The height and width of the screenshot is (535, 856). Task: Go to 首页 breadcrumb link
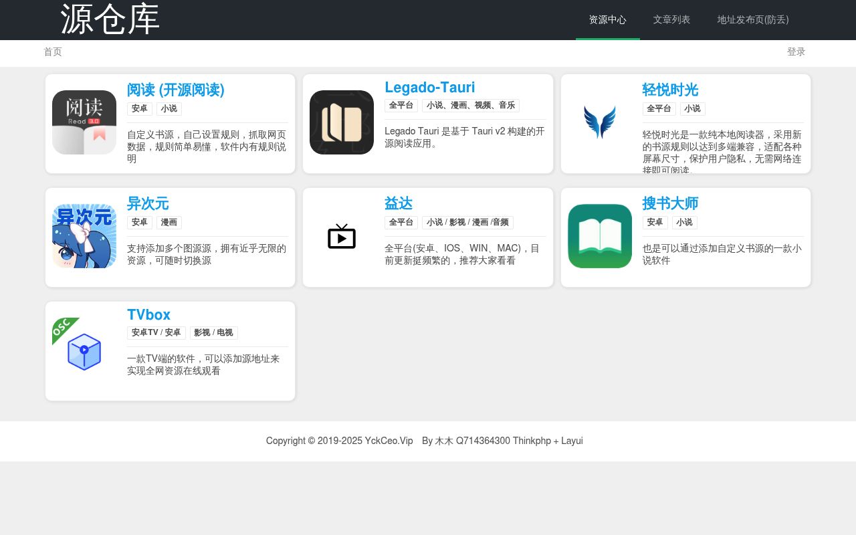(53, 52)
